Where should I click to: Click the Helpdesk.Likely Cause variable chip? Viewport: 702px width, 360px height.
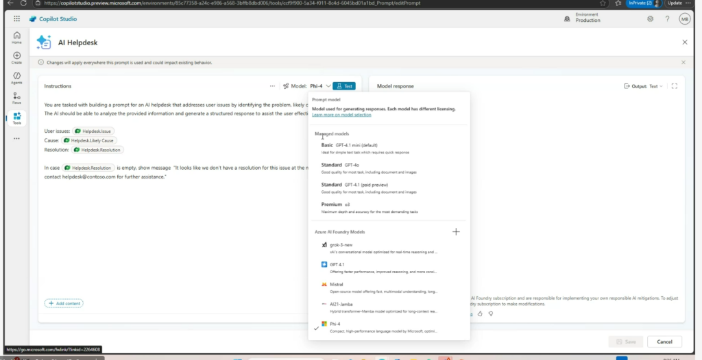89,140
